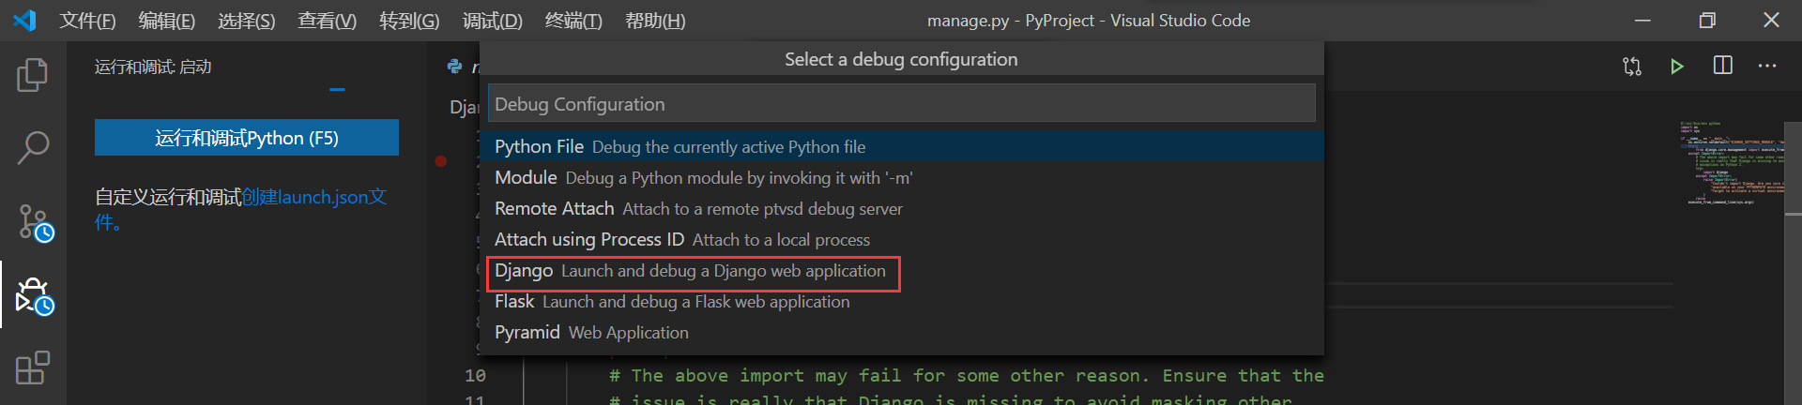The height and width of the screenshot is (405, 1802).
Task: Open the Source Control view
Action: [35, 223]
